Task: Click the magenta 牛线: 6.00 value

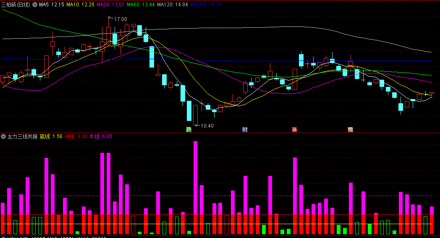Action: (100, 137)
